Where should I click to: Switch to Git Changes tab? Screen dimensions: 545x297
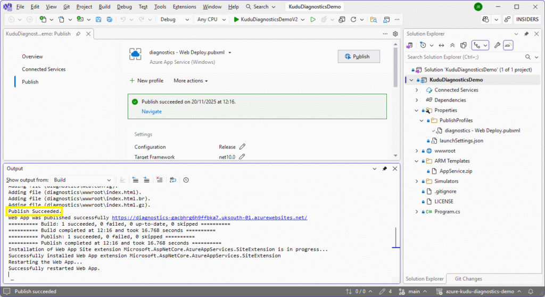click(468, 279)
